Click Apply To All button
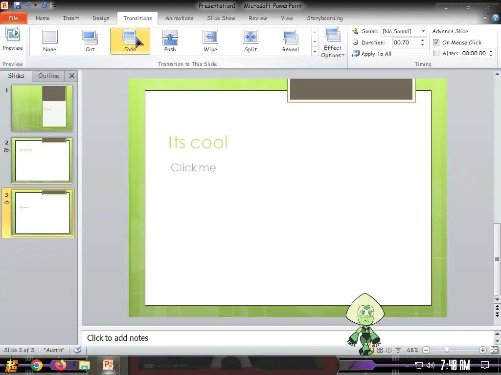Viewport: 501px width, 375px height. click(x=372, y=54)
